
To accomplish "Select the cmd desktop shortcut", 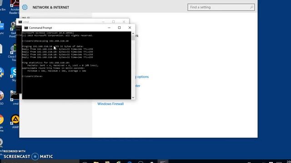I will pos(15,98).
